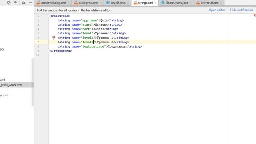Select the _press_white.xml file in project tree
This screenshot has height=144, width=256.
pos(11,85)
